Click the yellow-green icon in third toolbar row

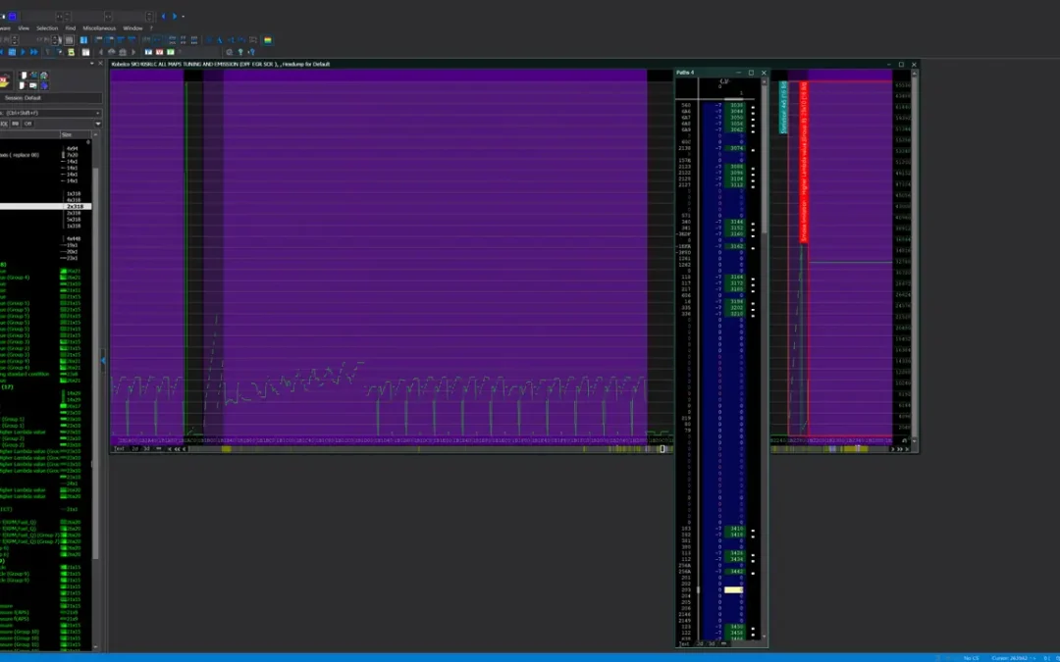[71, 52]
